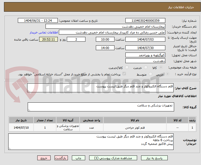Image resolution: width=201 pixels, height=165 pixels.
Task: Click the خروج exit button
Action: (x=44, y=158)
